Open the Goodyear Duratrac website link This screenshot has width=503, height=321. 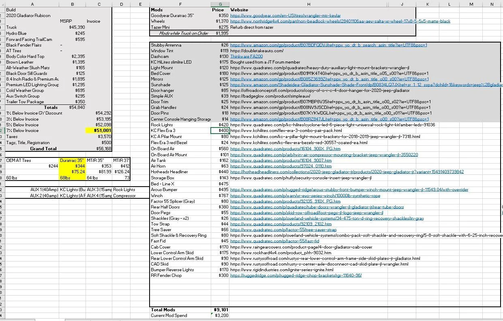285,15
